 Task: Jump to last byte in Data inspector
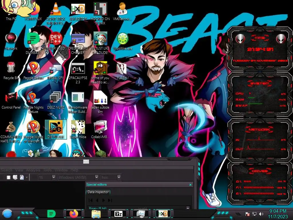[110, 200]
